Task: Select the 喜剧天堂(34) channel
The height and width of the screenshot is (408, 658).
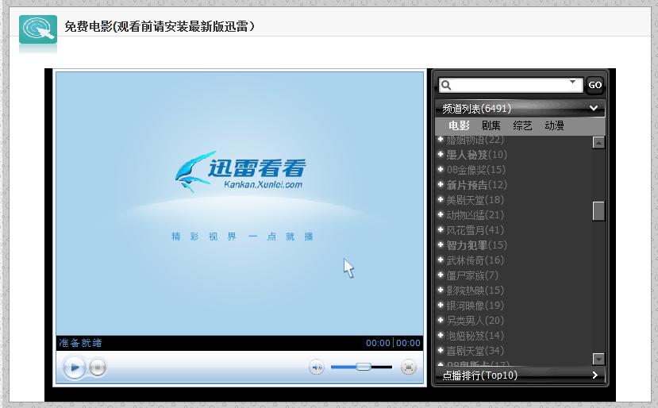Action: click(475, 351)
